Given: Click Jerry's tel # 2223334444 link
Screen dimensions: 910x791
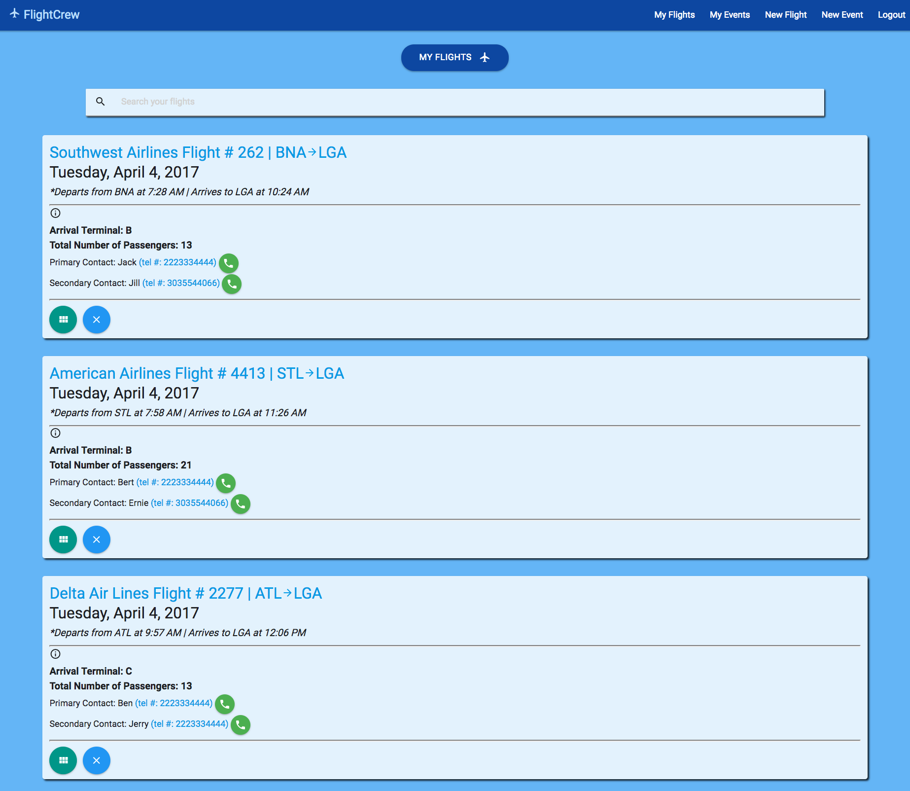Looking at the screenshot, I should (189, 724).
